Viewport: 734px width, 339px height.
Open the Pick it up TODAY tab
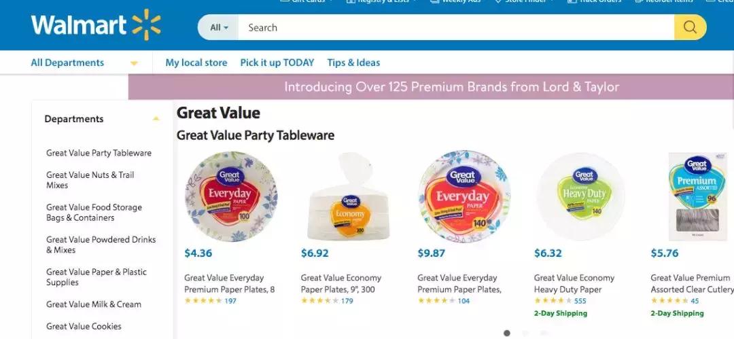277,63
